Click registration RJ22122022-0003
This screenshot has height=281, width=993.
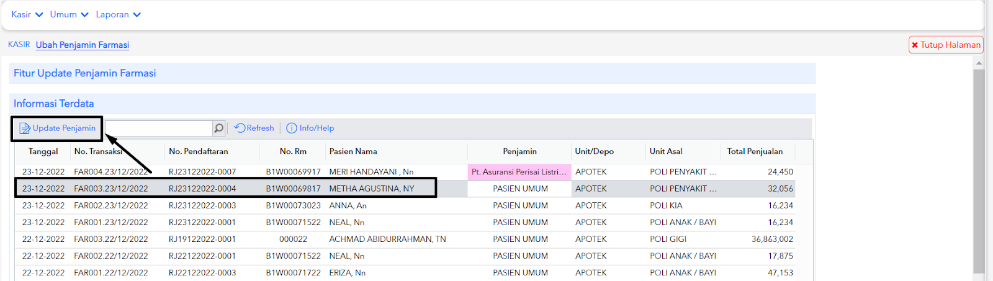tap(202, 272)
